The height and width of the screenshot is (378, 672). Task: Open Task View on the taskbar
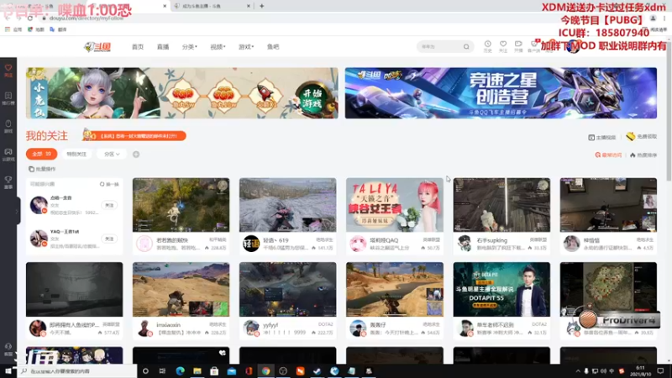point(162,371)
